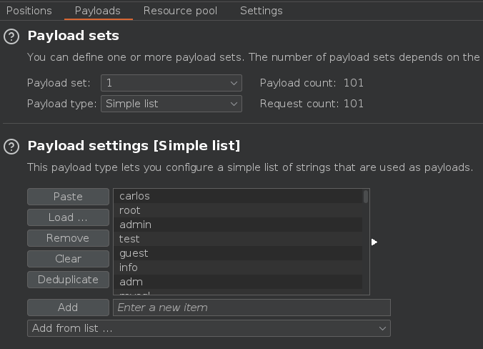This screenshot has width=483, height=349.
Task: Remove the selected payload item
Action: tap(68, 238)
